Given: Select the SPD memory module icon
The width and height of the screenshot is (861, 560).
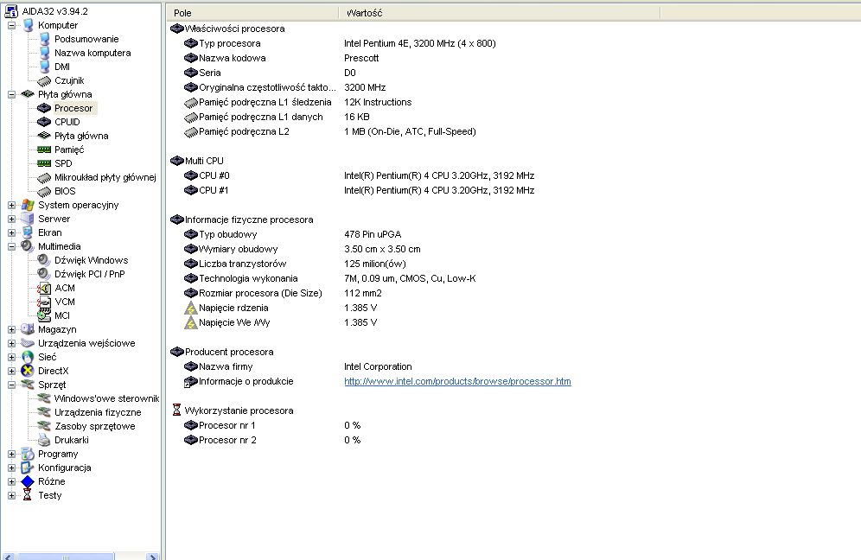Looking at the screenshot, I should click(x=44, y=163).
